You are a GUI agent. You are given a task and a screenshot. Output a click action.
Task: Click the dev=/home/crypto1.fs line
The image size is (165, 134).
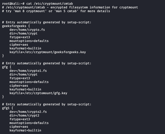pyautogui.click(x=28, y=71)
